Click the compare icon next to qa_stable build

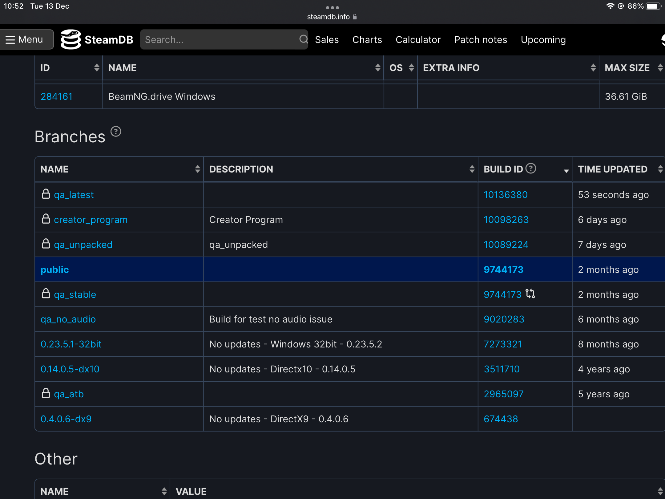click(530, 294)
